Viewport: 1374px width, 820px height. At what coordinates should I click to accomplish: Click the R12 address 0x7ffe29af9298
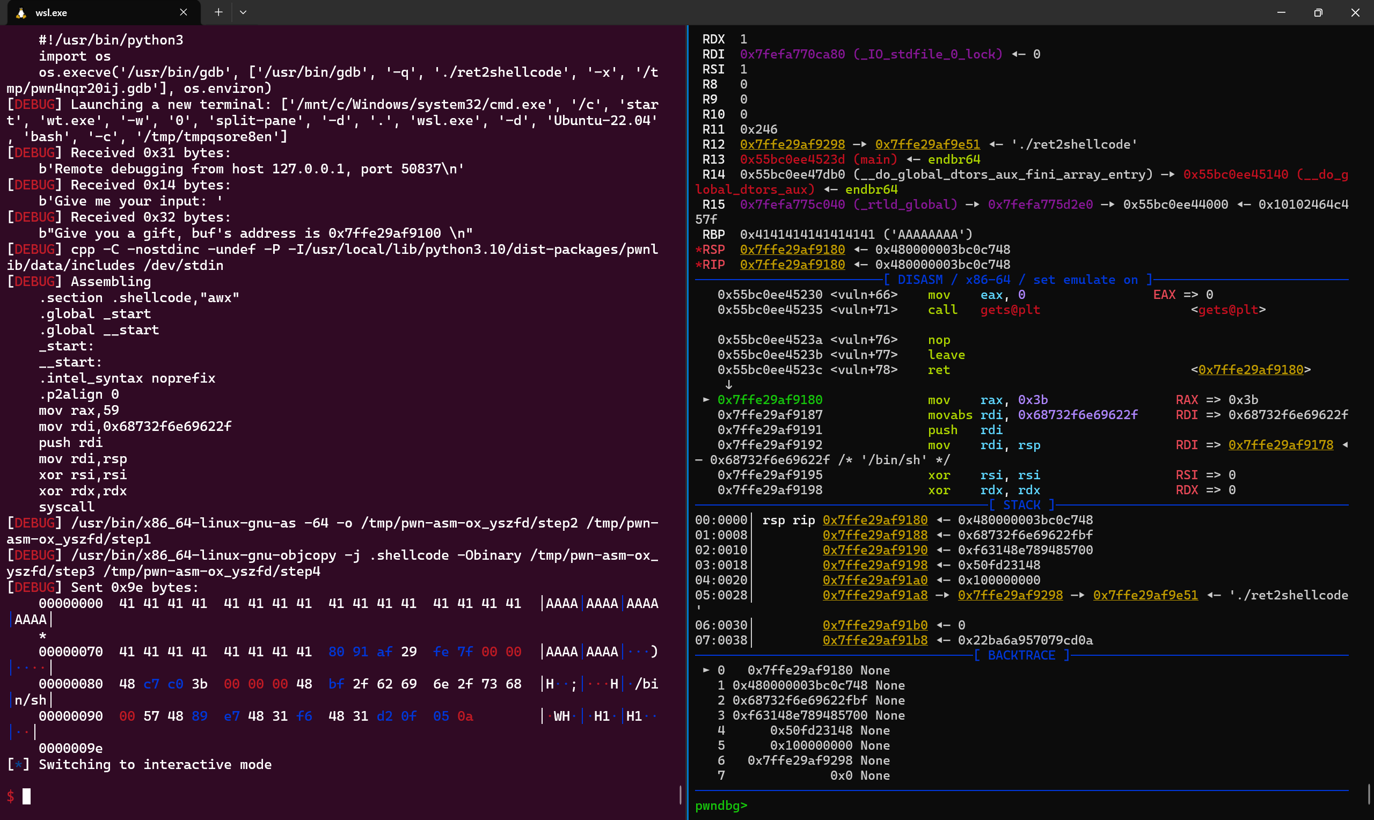[x=792, y=144]
